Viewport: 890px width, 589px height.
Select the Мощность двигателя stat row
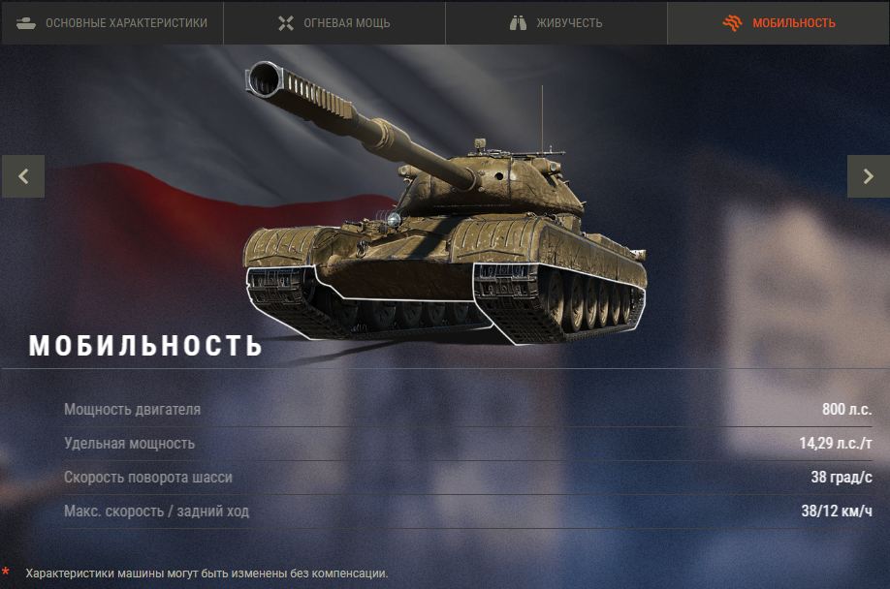click(x=467, y=409)
